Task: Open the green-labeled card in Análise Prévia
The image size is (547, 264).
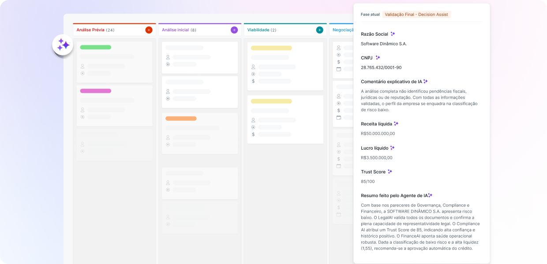Action: tap(114, 62)
